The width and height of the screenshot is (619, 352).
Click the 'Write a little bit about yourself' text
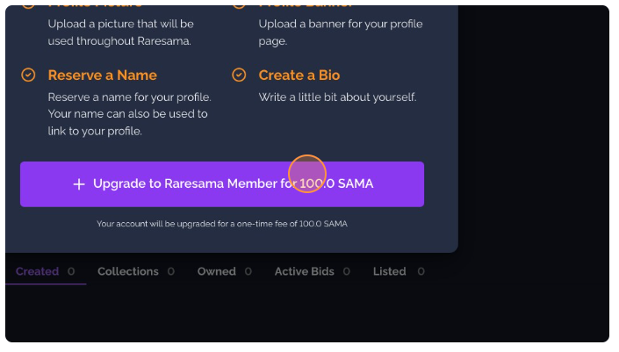click(337, 97)
